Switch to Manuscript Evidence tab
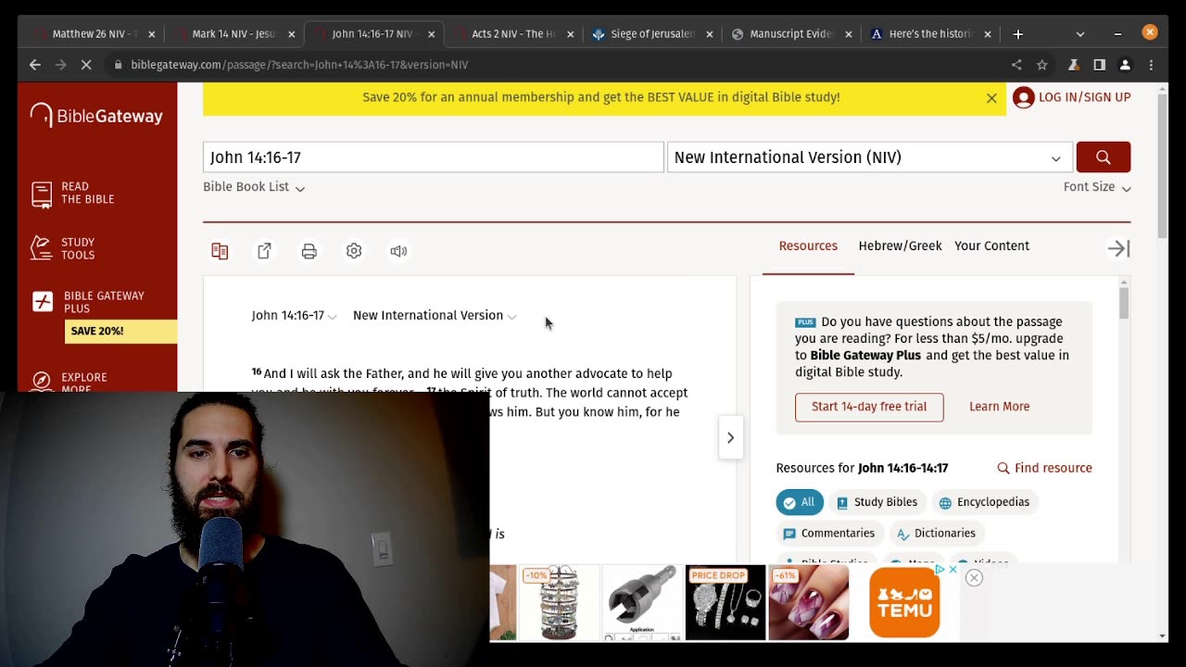The width and height of the screenshot is (1186, 667). [791, 34]
